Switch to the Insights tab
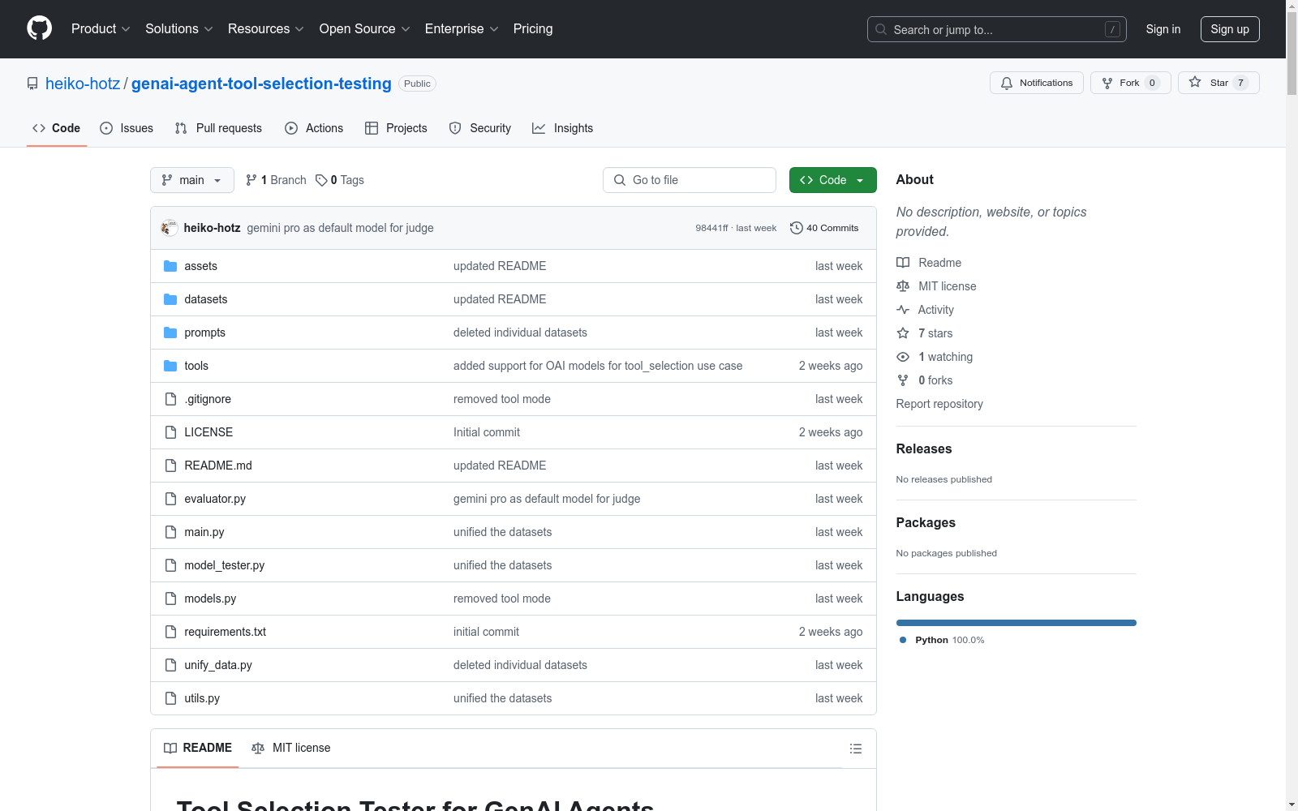The image size is (1298, 811). pos(563,128)
